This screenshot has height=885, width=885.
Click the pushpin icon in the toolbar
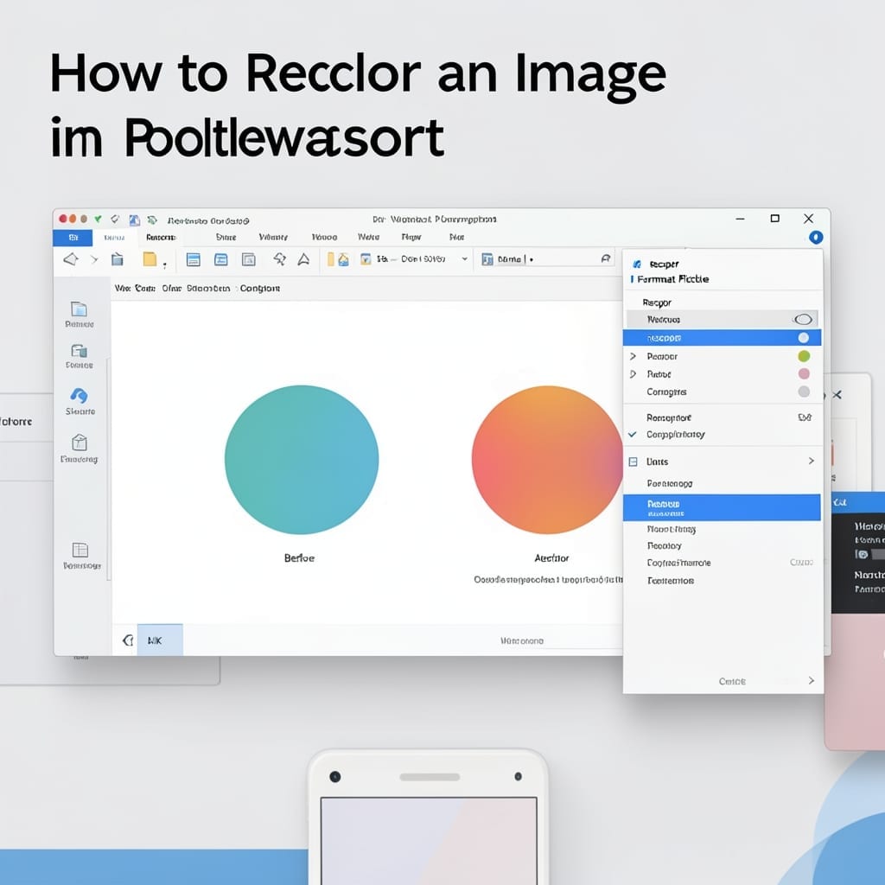[x=279, y=259]
